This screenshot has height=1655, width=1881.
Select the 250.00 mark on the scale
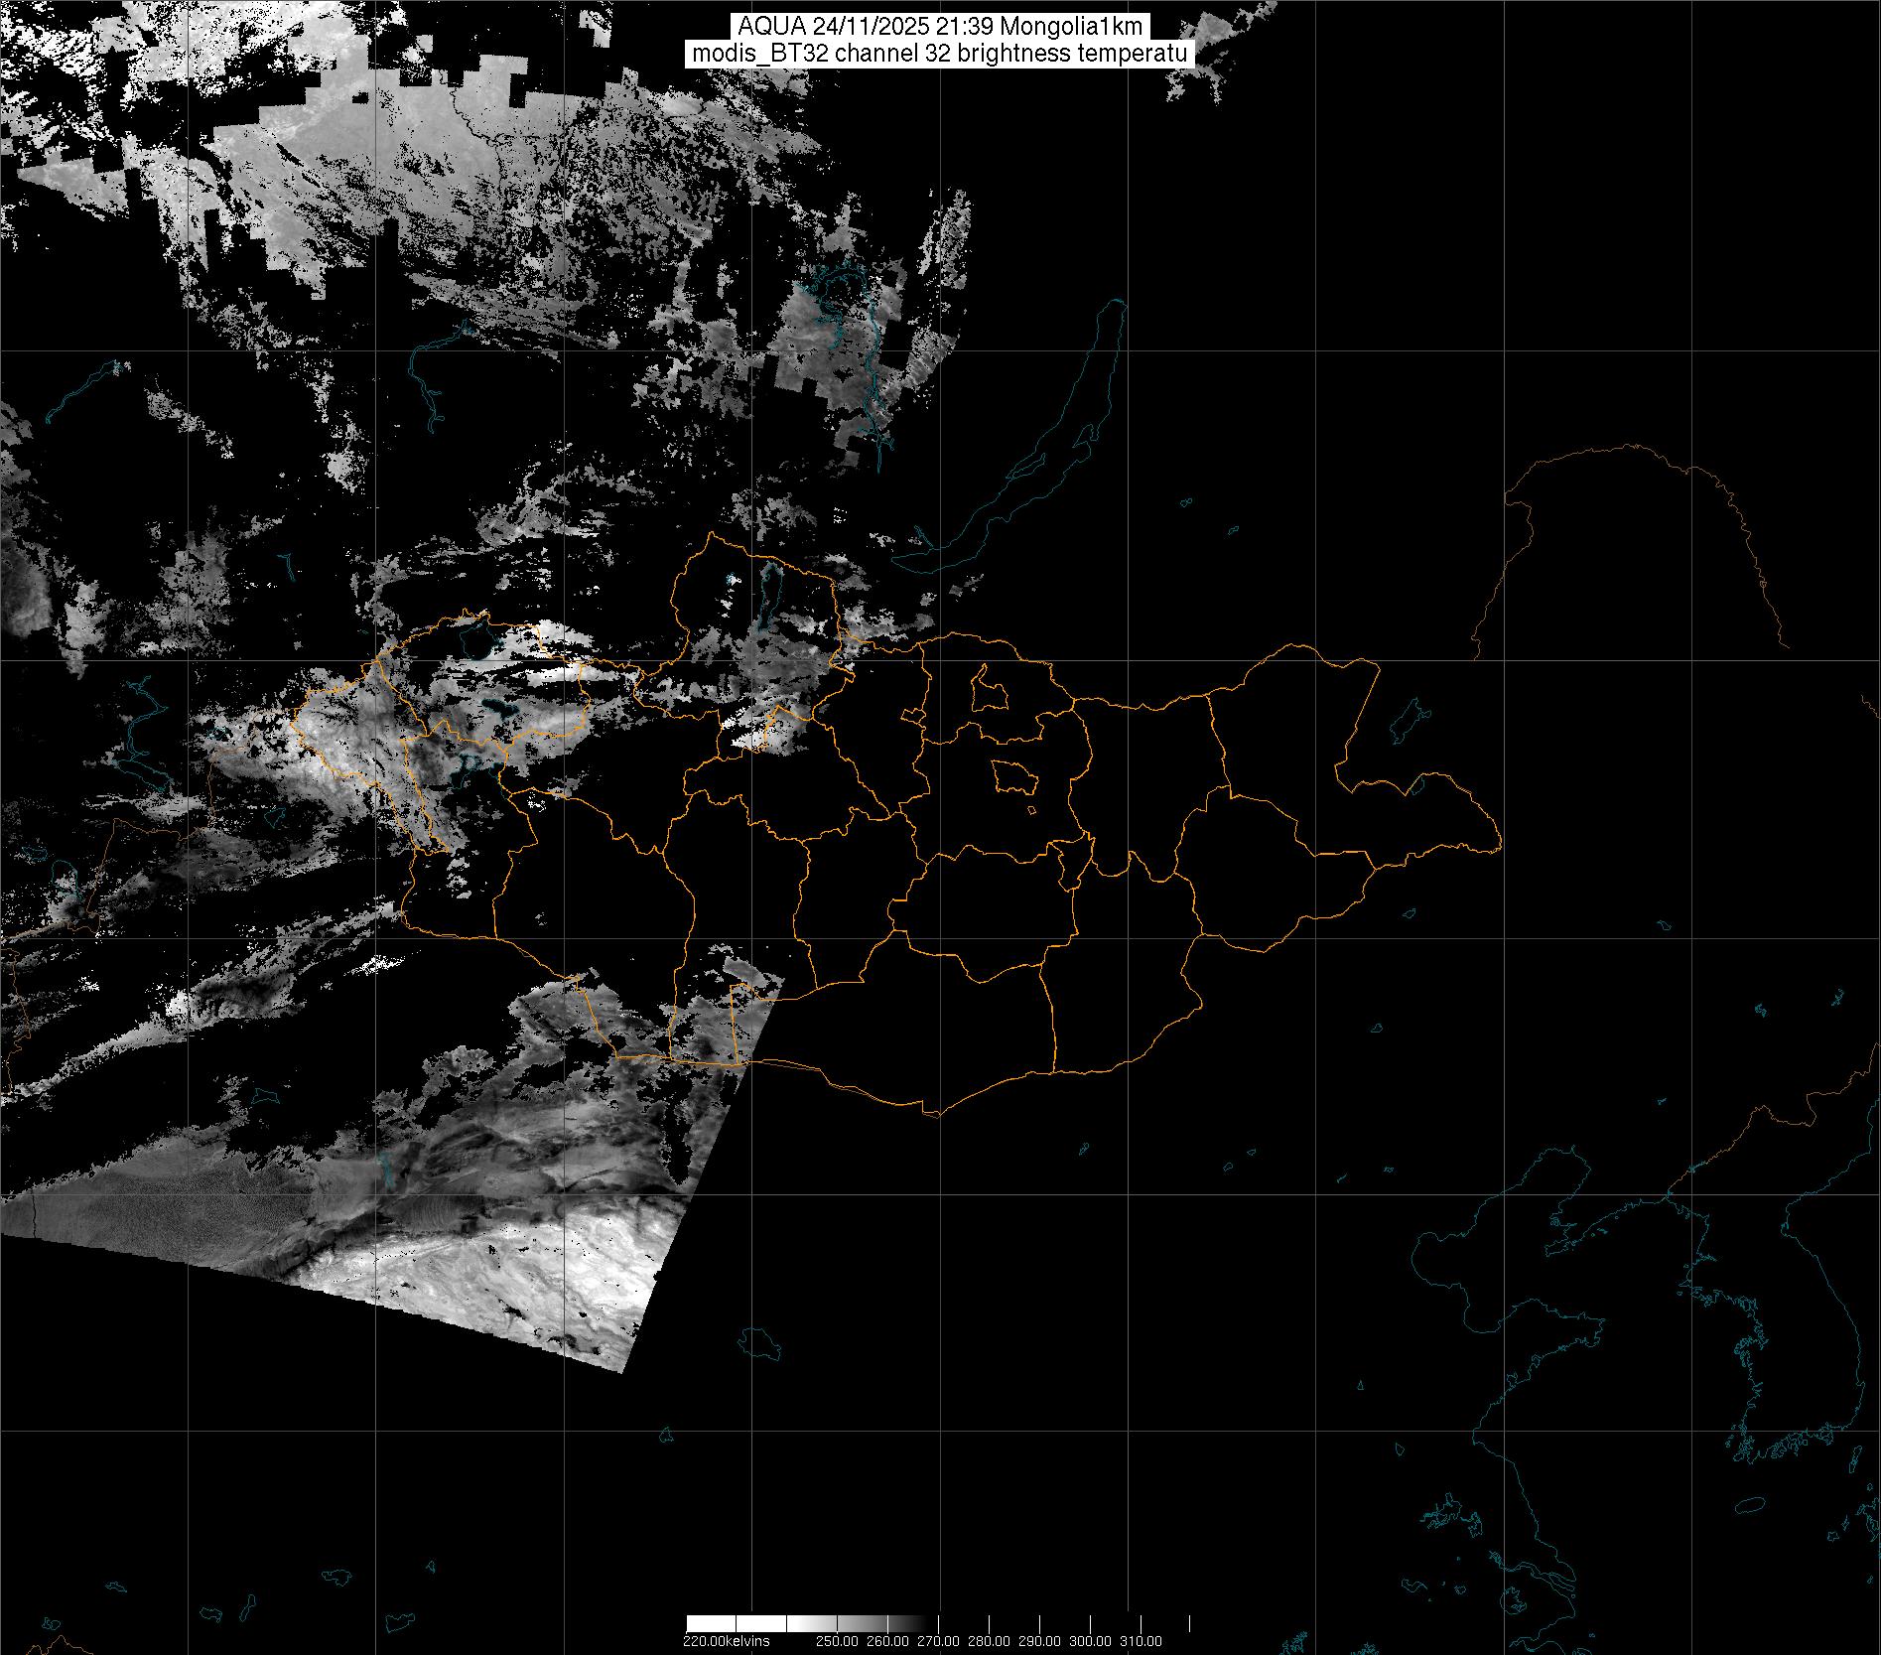pos(836,1641)
